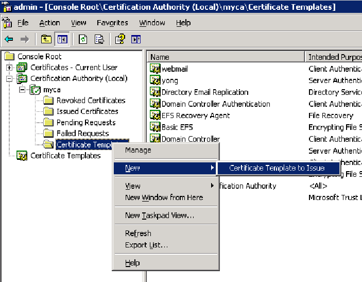
Task: Select the Basic EFS template name
Action: 177,127
